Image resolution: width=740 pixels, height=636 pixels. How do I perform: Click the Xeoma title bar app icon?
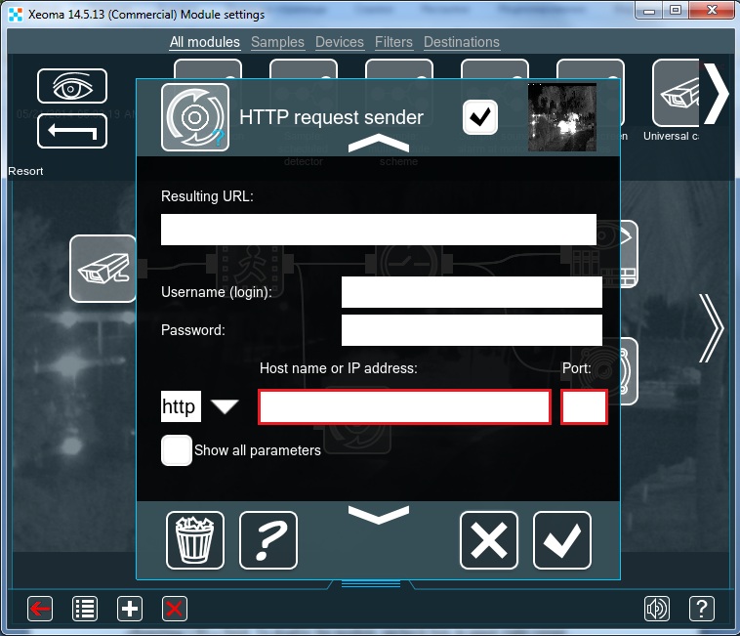click(x=16, y=14)
